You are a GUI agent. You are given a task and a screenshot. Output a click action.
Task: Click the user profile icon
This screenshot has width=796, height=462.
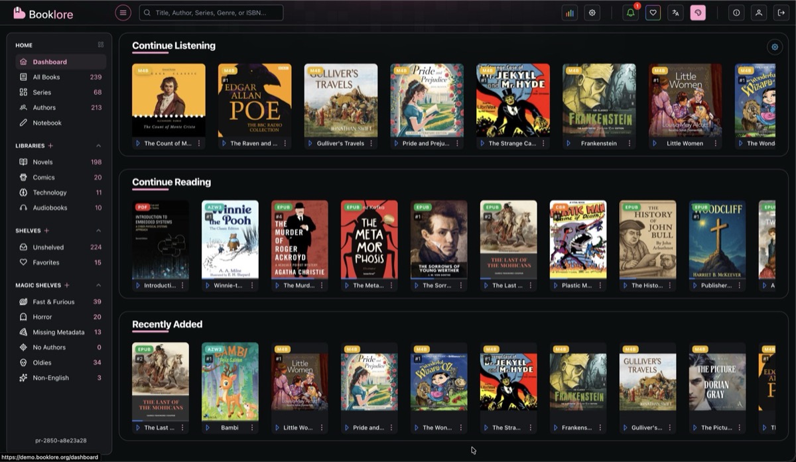759,13
